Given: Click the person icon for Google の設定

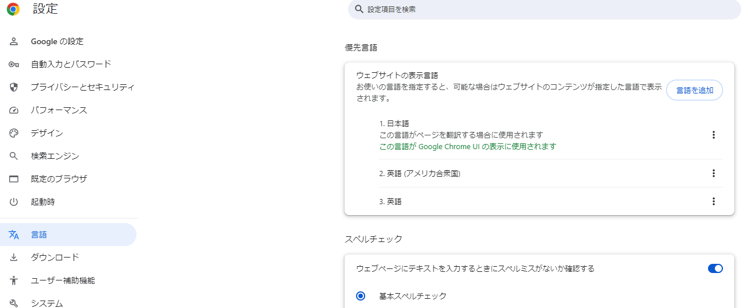Looking at the screenshot, I should coord(14,41).
